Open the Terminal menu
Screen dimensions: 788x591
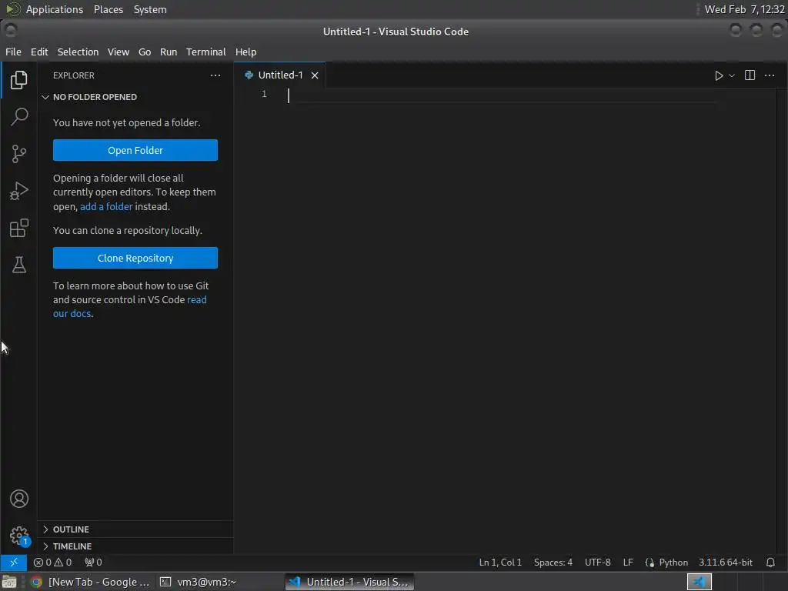tap(206, 52)
